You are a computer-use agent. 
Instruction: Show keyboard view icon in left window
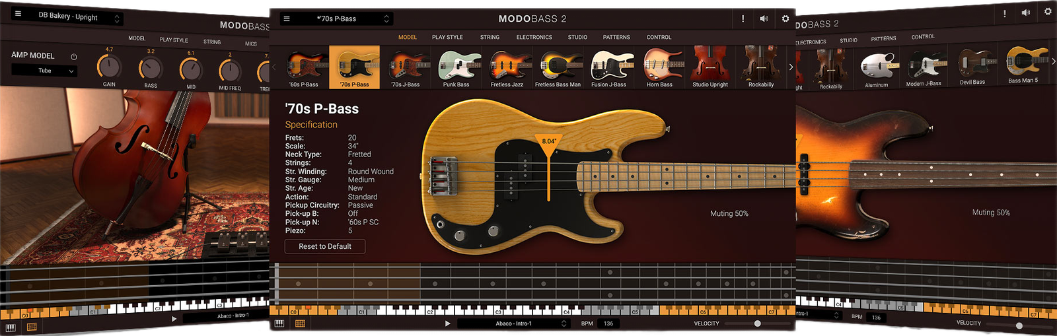click(10, 327)
